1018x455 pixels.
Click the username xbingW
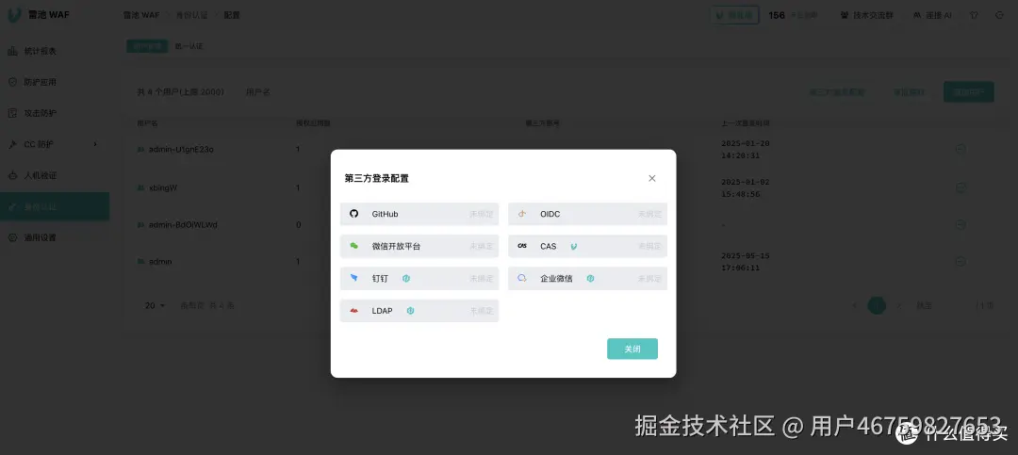[x=163, y=187]
